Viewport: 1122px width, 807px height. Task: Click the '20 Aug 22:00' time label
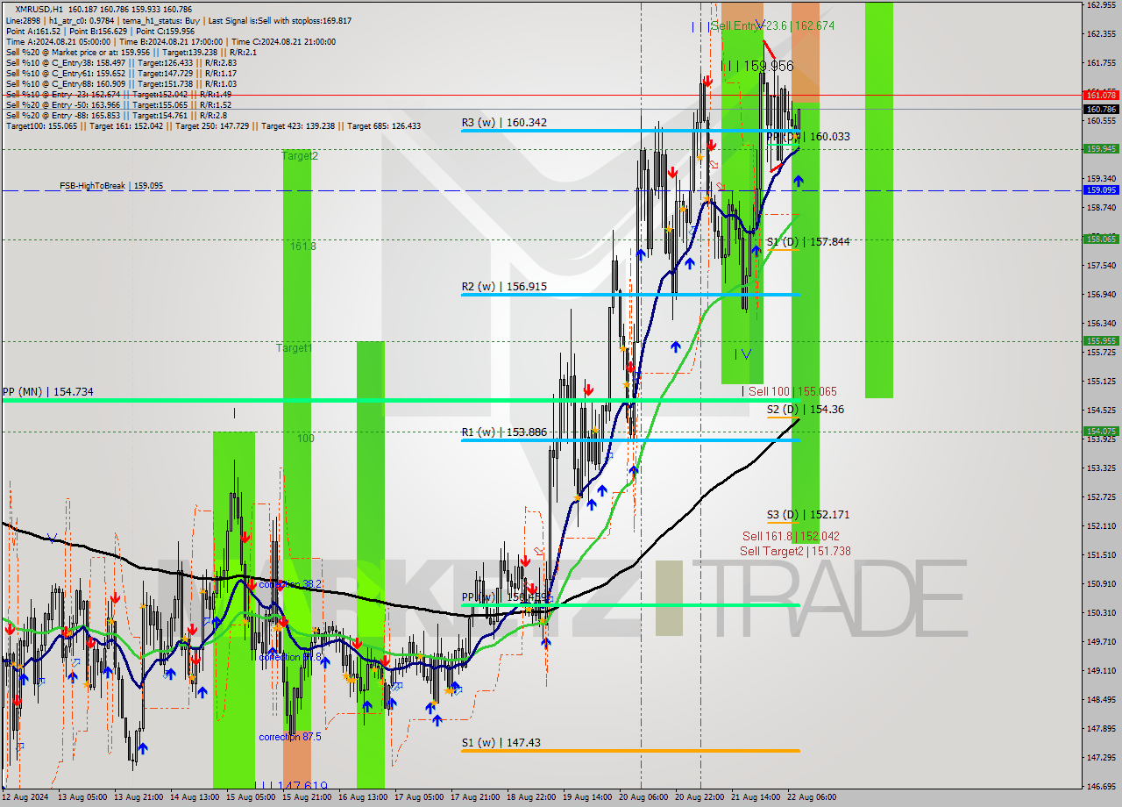coord(699,797)
